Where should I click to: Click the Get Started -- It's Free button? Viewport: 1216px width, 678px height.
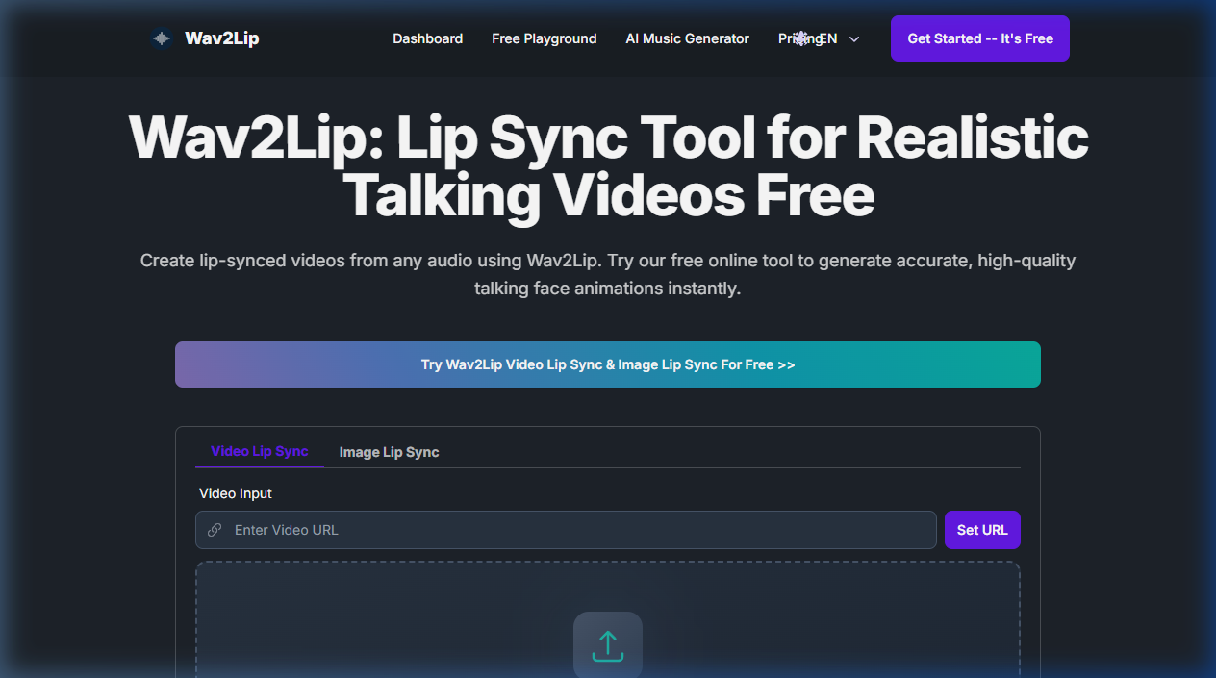click(979, 38)
